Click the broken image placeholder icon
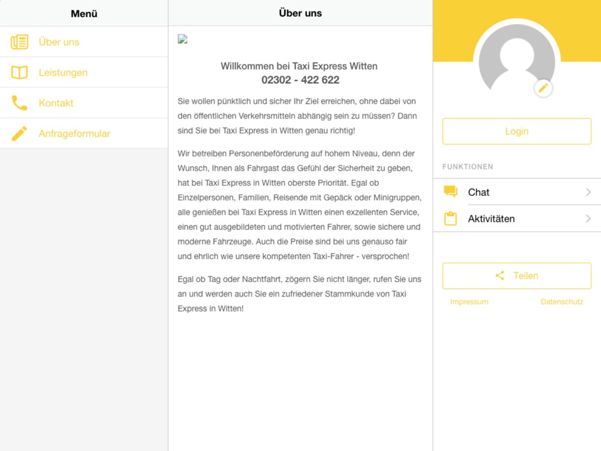The height and width of the screenshot is (451, 601). pos(183,39)
